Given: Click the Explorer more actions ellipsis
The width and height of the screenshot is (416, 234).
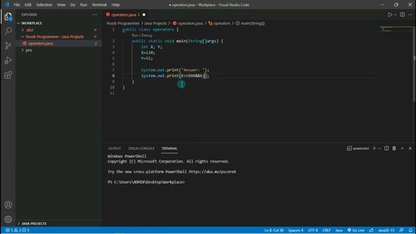Looking at the screenshot, I should click(x=95, y=14).
